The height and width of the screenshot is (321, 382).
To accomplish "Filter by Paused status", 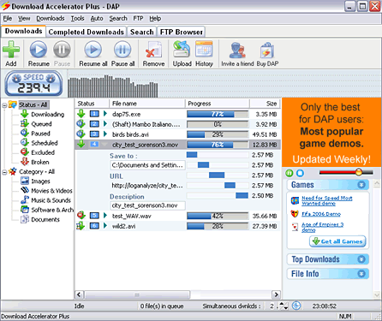I will pos(40,134).
